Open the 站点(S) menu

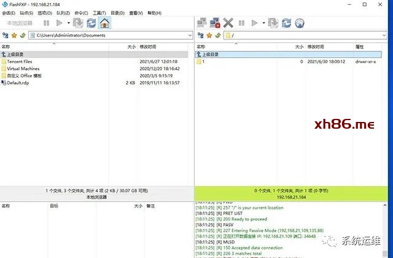[26, 13]
